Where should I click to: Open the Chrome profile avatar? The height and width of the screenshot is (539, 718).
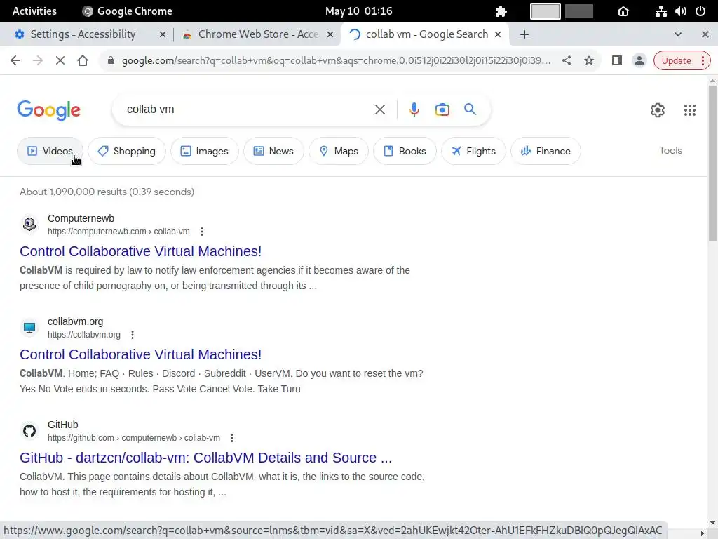(x=639, y=60)
